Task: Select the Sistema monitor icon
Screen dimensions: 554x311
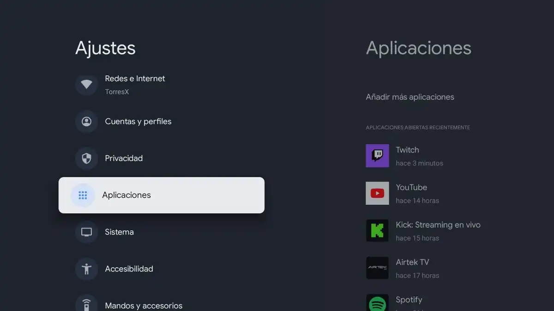Action: (86, 232)
